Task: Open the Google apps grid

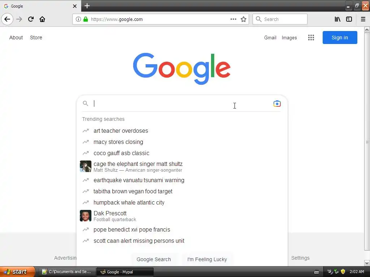Action: (x=311, y=38)
